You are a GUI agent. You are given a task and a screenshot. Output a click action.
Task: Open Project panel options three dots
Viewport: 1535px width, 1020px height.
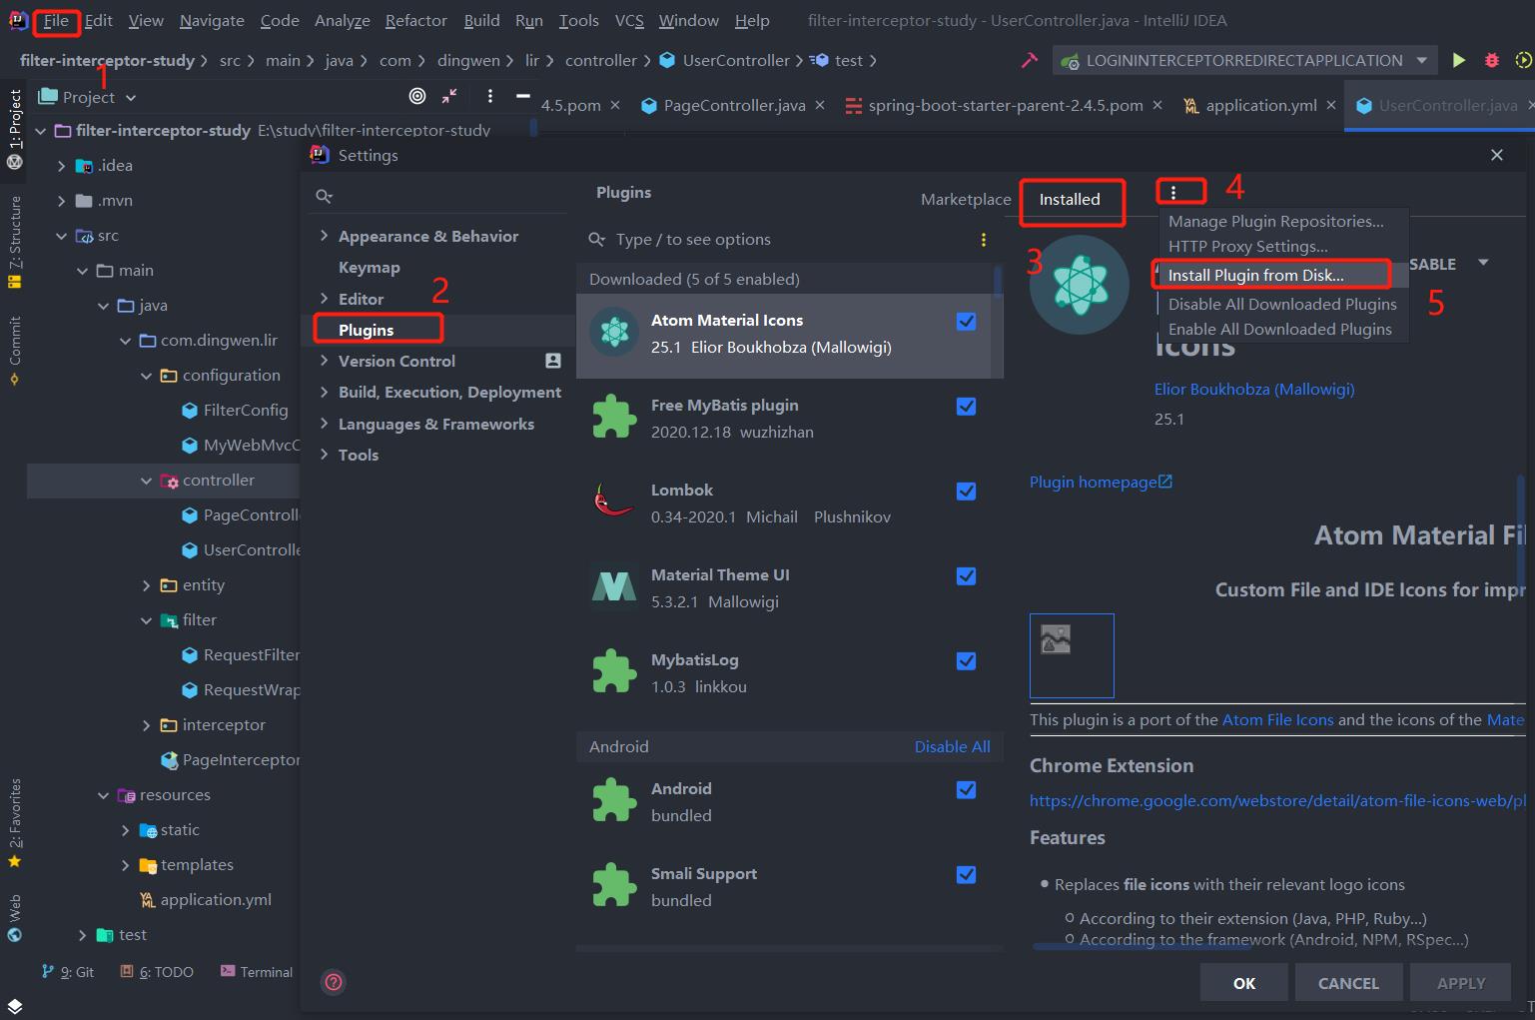coord(489,96)
